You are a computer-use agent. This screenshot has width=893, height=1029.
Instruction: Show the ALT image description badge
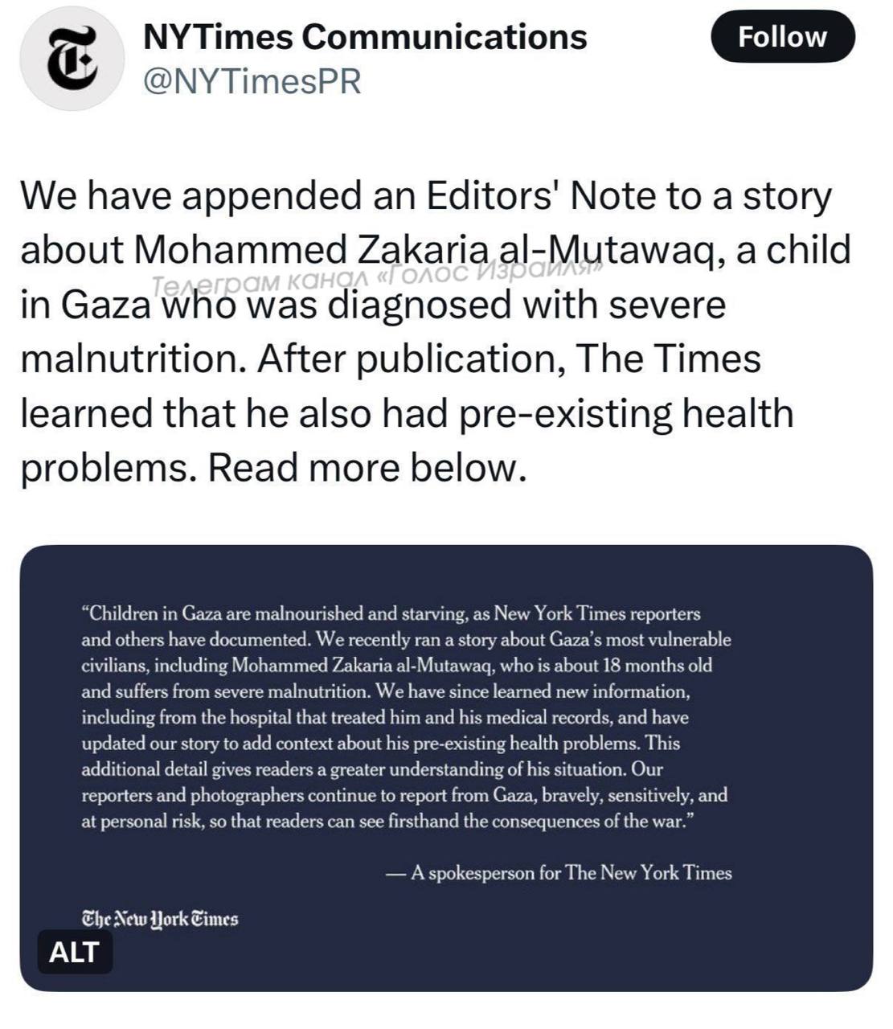coord(74,952)
